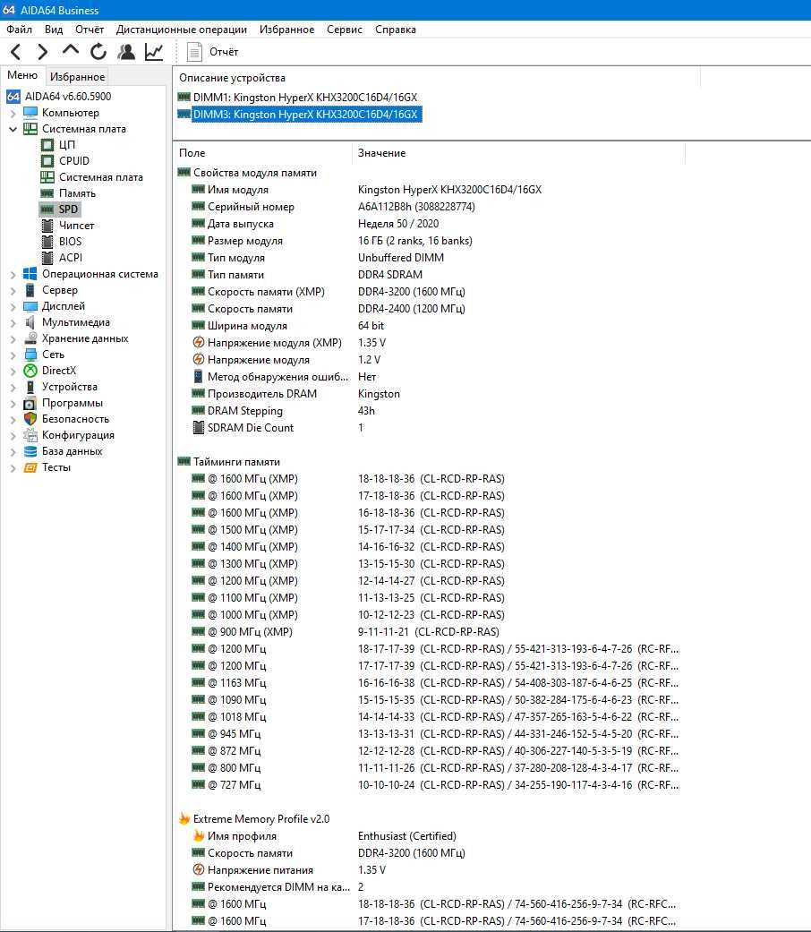Click the Тесты benchmark icon
Image resolution: width=811 pixels, height=932 pixels.
30,467
